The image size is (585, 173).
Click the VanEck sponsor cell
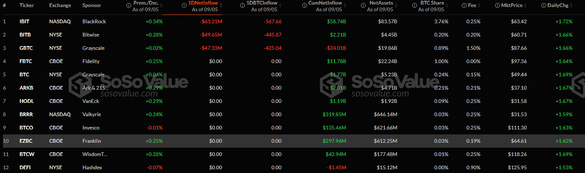[x=91, y=101]
